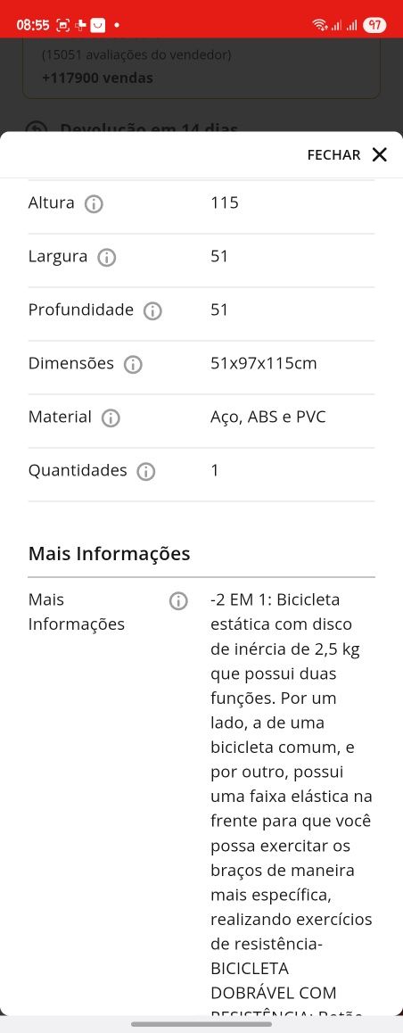Open info icon beside Profundidade
The height and width of the screenshot is (1033, 403).
click(152, 311)
